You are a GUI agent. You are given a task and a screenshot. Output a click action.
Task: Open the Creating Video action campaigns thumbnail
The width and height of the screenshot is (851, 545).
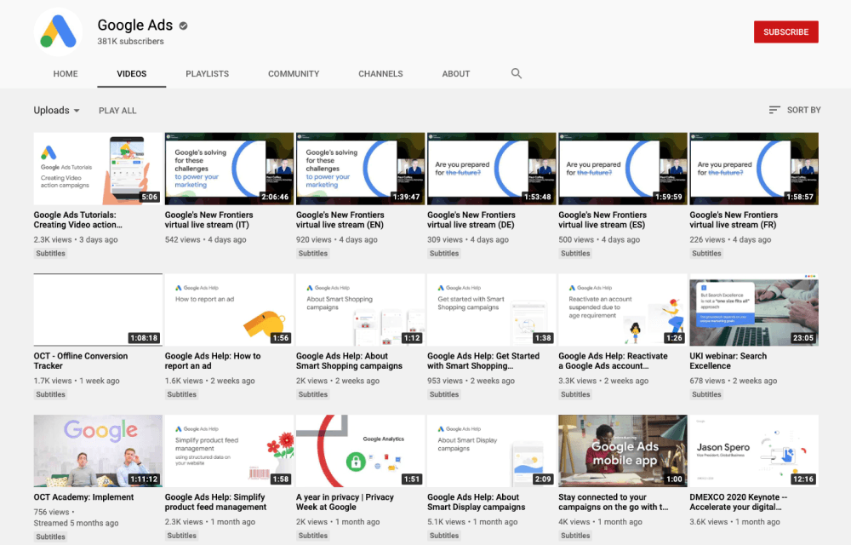click(x=98, y=169)
